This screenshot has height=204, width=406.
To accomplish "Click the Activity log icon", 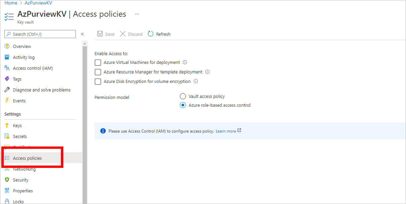I will click(x=7, y=57).
